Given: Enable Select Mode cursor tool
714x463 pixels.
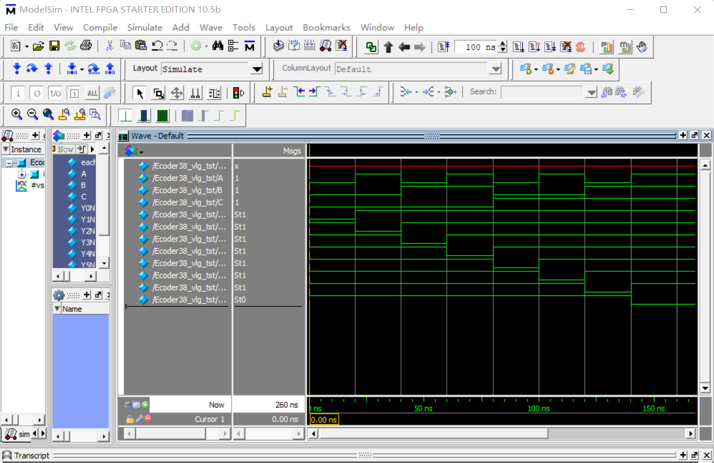Looking at the screenshot, I should [x=139, y=92].
